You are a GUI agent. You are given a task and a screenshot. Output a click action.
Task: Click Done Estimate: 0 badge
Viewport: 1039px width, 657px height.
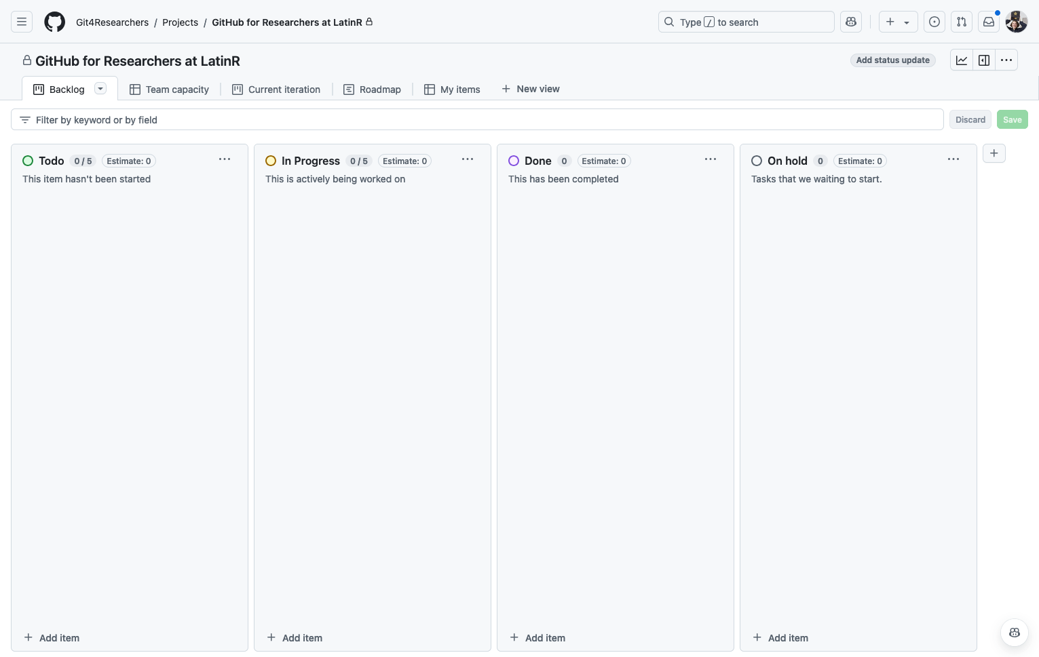pos(604,161)
